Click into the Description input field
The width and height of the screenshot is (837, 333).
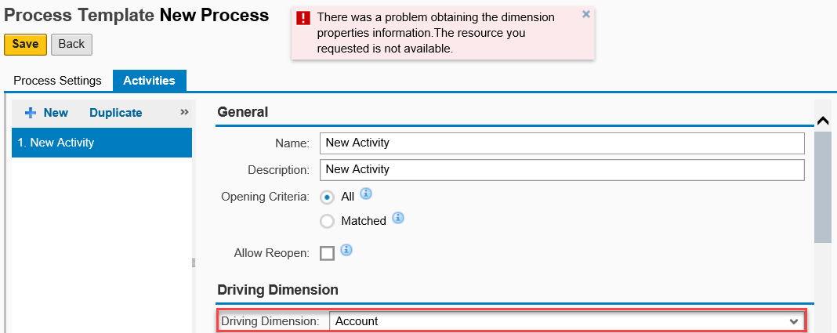click(x=562, y=170)
